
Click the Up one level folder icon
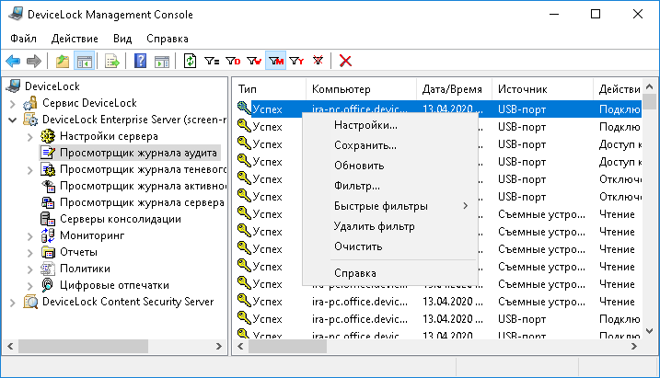(x=62, y=61)
